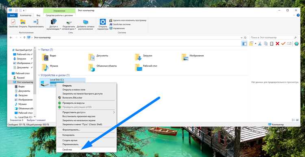Select the Объемные объекты folder
Viewport: 305px width, 157px height.
pyautogui.click(x=102, y=67)
